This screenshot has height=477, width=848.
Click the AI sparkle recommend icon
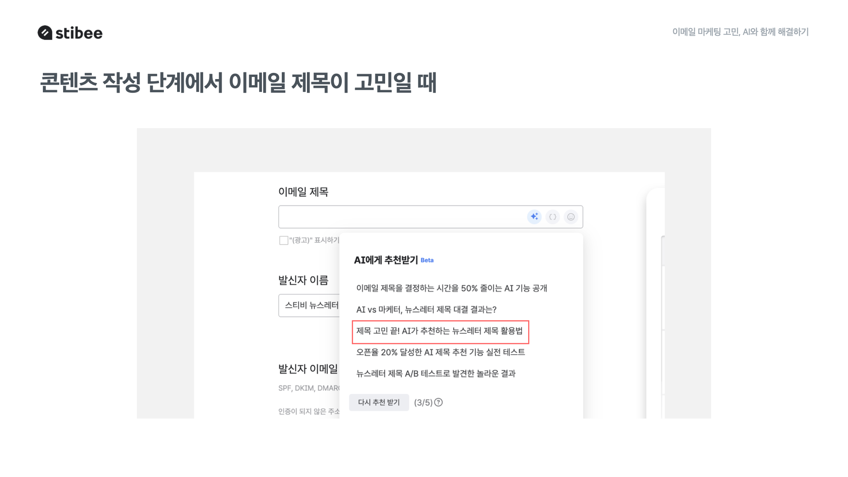tap(534, 217)
